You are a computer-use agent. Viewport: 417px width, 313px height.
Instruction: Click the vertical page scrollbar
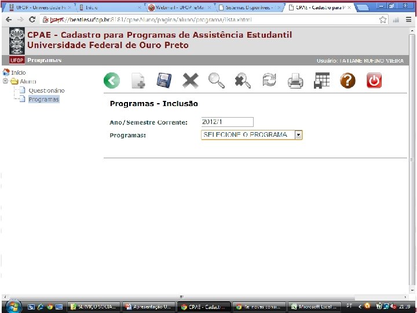(x=412, y=160)
